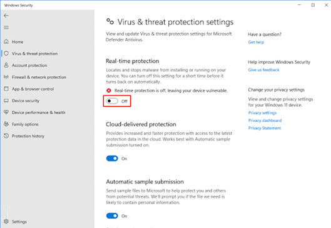The image size is (331, 228).
Task: Maximize the Windows Security window
Action: point(313,5)
